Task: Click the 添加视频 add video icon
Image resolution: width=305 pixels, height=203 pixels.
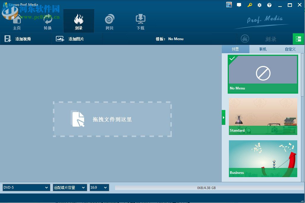Action: pyautogui.click(x=7, y=39)
